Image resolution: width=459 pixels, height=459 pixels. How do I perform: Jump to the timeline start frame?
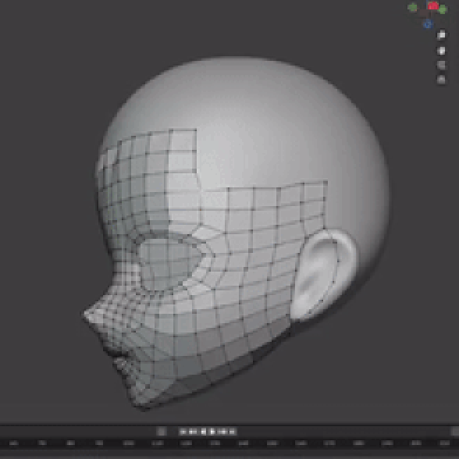pyautogui.click(x=183, y=431)
